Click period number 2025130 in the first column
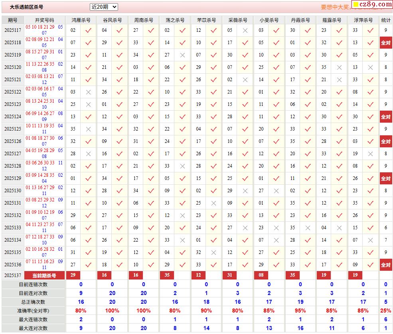This screenshot has width=393, height=334. click(13, 191)
